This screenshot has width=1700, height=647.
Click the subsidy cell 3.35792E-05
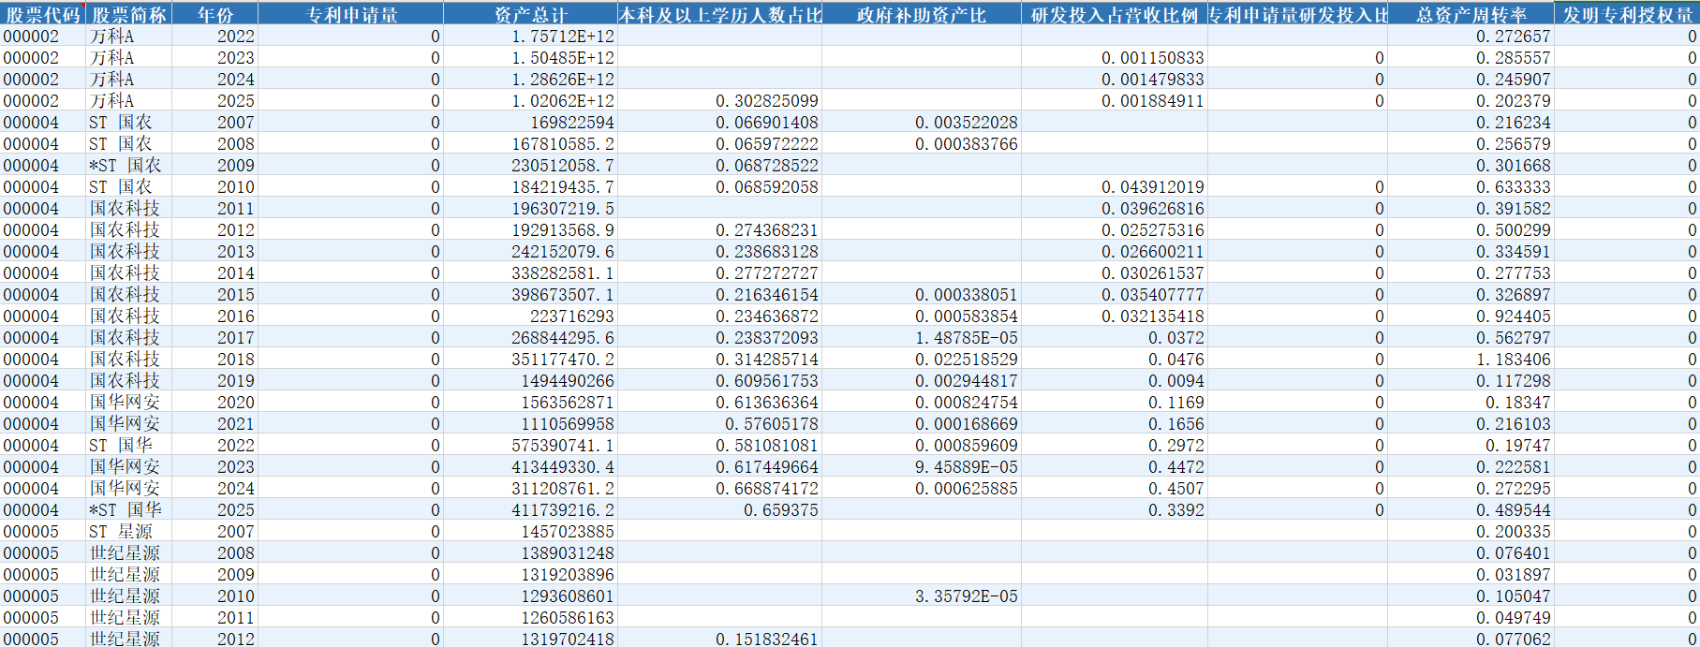coord(922,596)
